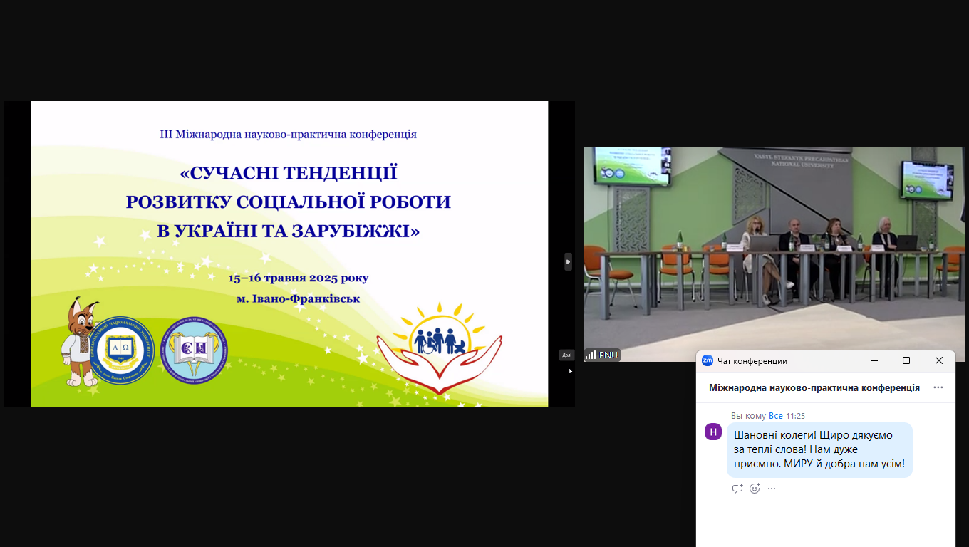Maximize the conference chat window

pyautogui.click(x=906, y=361)
